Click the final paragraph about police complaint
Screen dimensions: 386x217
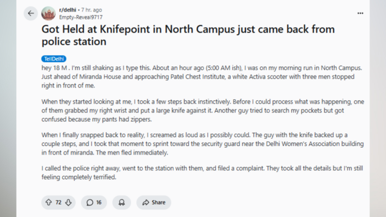click(202, 172)
